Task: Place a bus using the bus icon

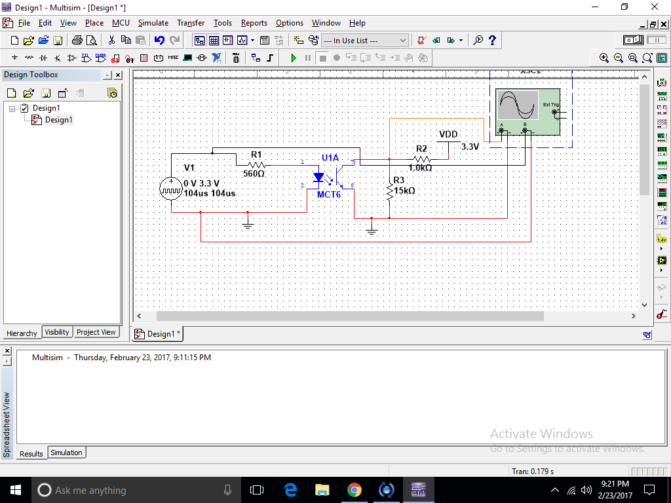Action: click(x=270, y=58)
